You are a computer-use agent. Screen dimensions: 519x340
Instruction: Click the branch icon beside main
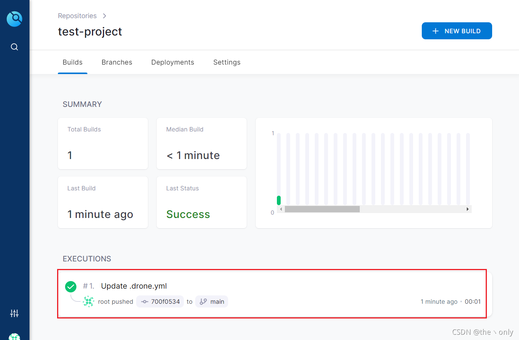203,301
